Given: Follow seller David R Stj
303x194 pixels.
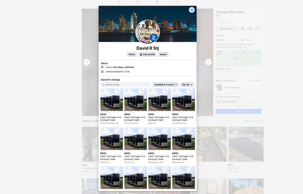Looking at the screenshot, I should (x=132, y=55).
